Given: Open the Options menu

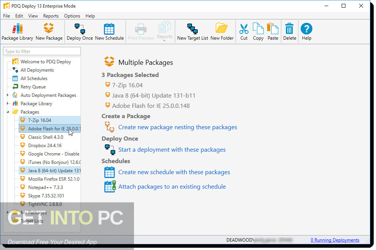Looking at the screenshot, I should tap(72, 16).
